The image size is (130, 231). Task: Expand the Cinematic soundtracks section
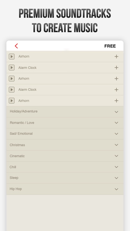tap(65, 156)
